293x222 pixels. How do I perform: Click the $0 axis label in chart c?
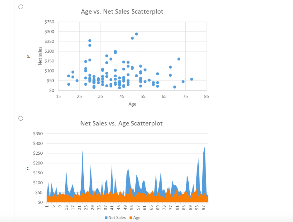click(x=40, y=202)
